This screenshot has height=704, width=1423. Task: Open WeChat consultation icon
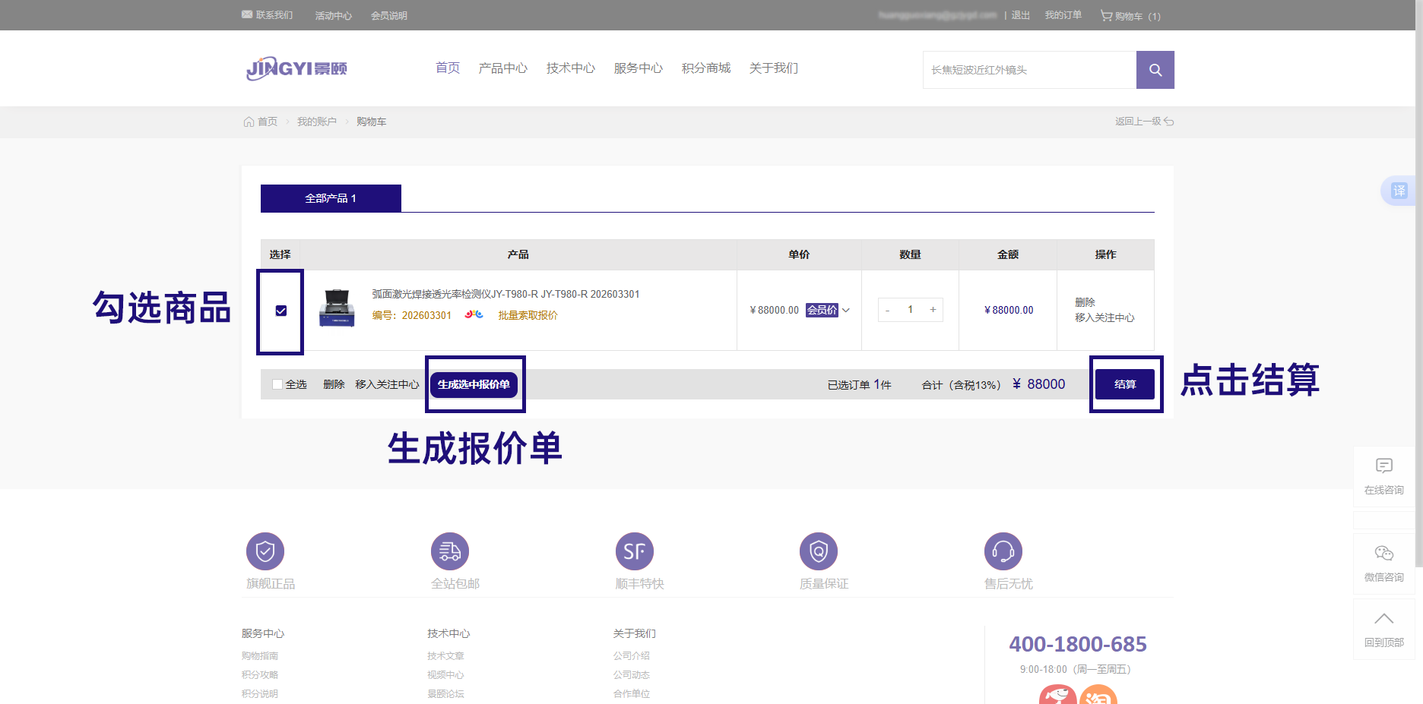pos(1383,554)
